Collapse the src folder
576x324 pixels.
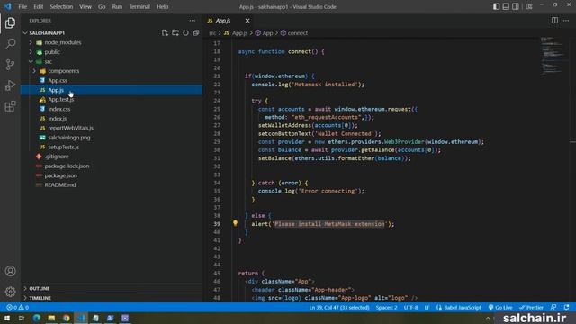[x=48, y=62]
